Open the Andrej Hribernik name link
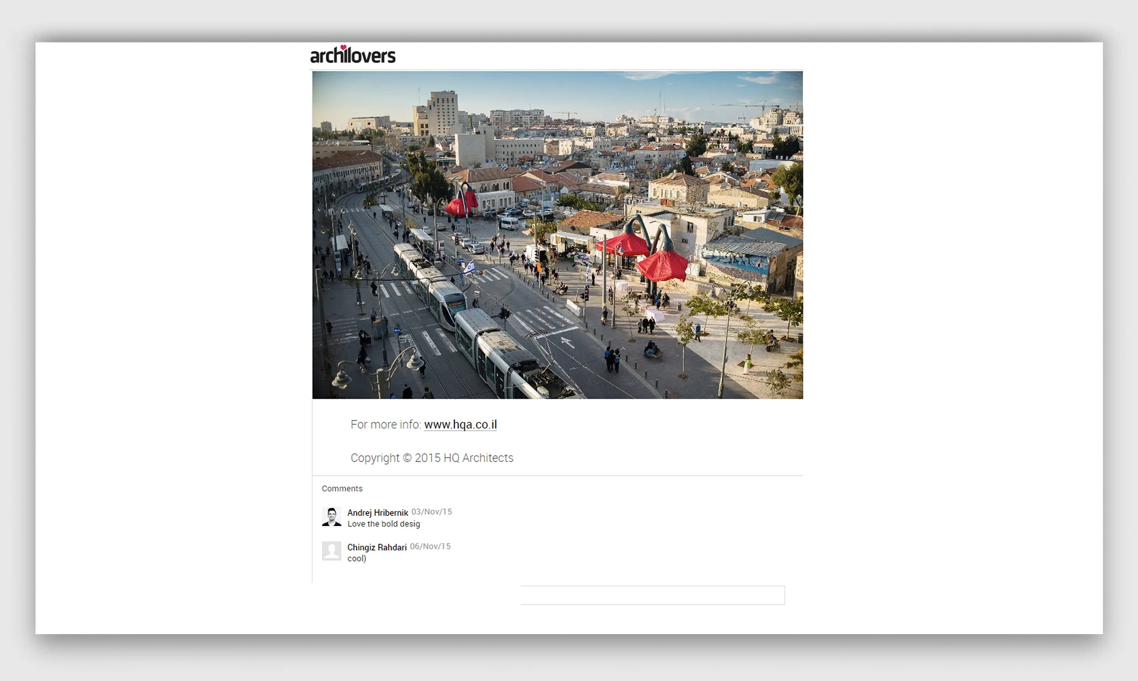This screenshot has height=681, width=1138. (x=377, y=513)
